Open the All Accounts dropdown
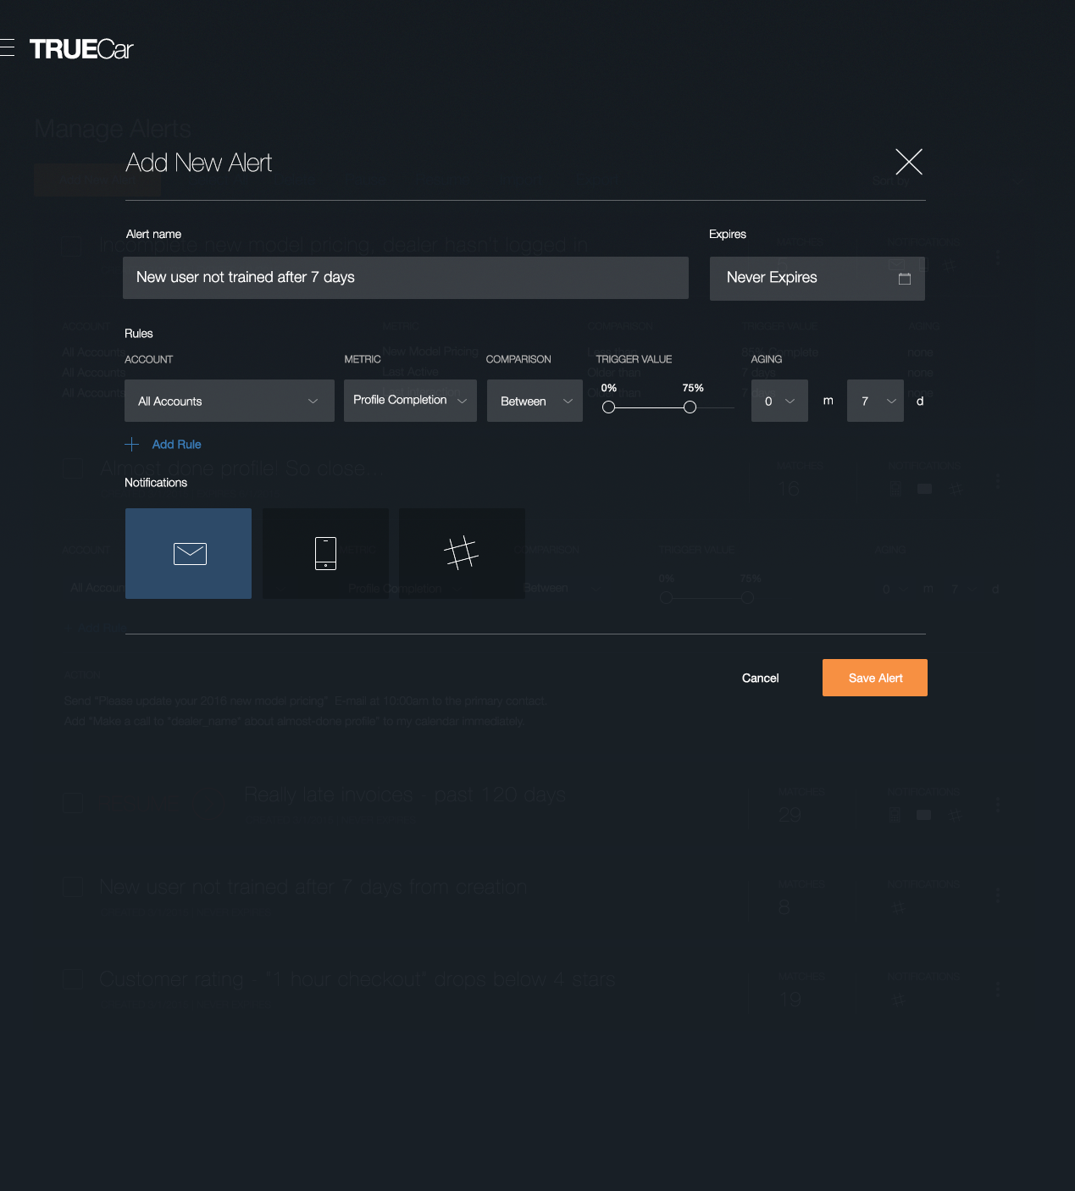Image resolution: width=1075 pixels, height=1191 pixels. tap(229, 401)
